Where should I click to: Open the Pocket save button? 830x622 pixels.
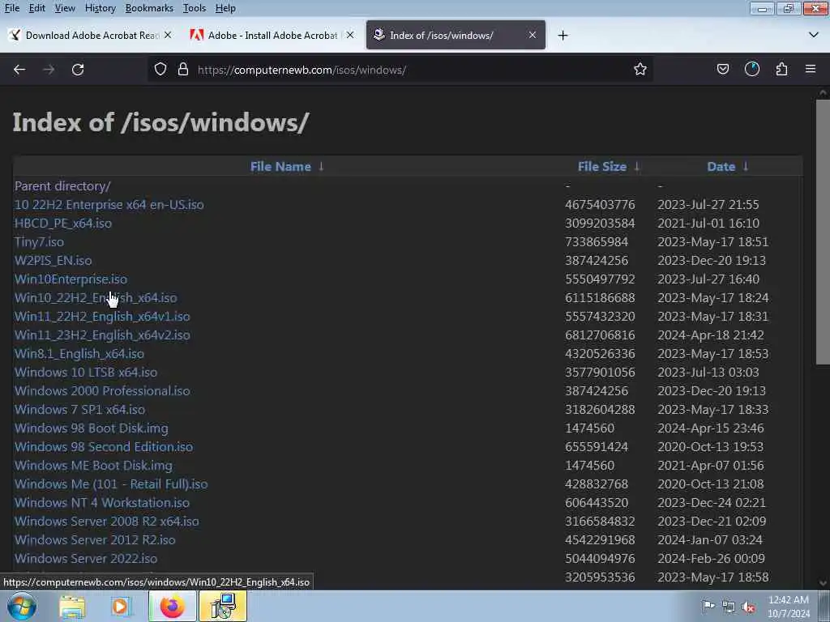point(722,70)
